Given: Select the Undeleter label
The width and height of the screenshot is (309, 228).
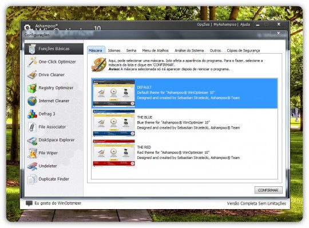Looking at the screenshot, I should [x=47, y=166].
